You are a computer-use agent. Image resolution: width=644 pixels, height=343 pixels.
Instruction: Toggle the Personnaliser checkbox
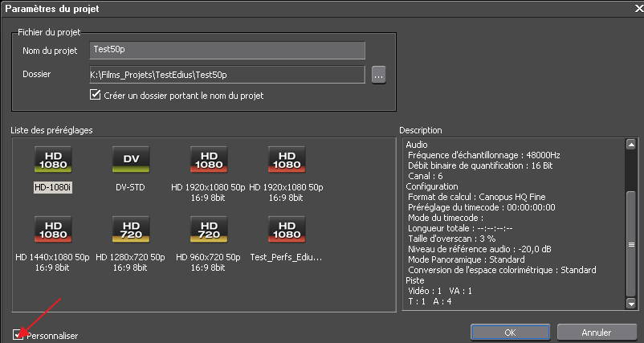[18, 334]
